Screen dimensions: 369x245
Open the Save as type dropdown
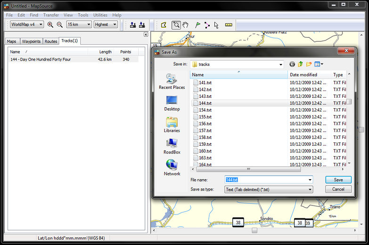[269, 190]
